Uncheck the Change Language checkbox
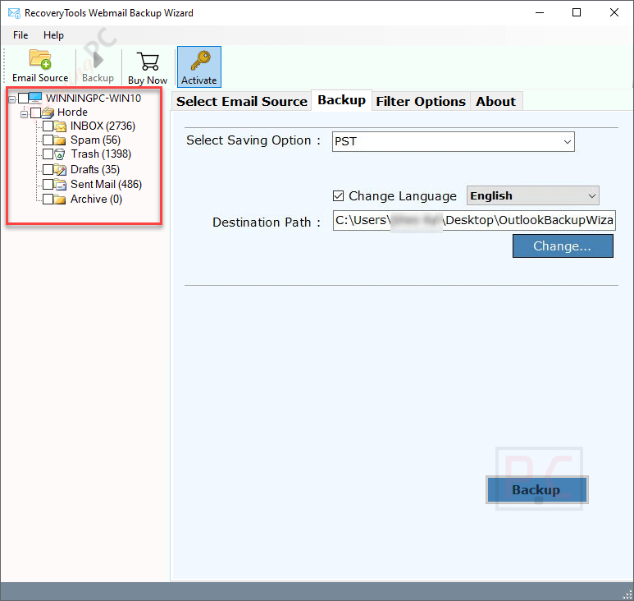The image size is (634, 601). [339, 196]
